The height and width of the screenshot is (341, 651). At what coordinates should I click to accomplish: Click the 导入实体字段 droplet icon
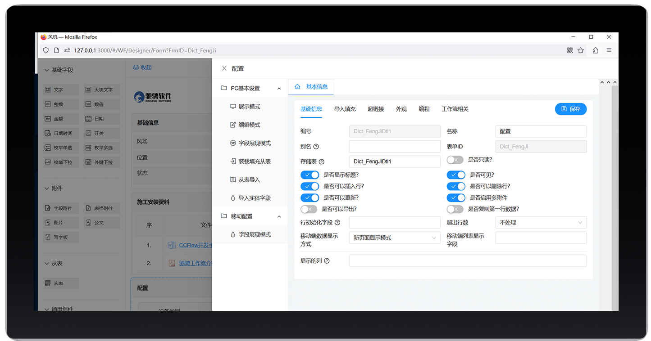click(x=233, y=198)
